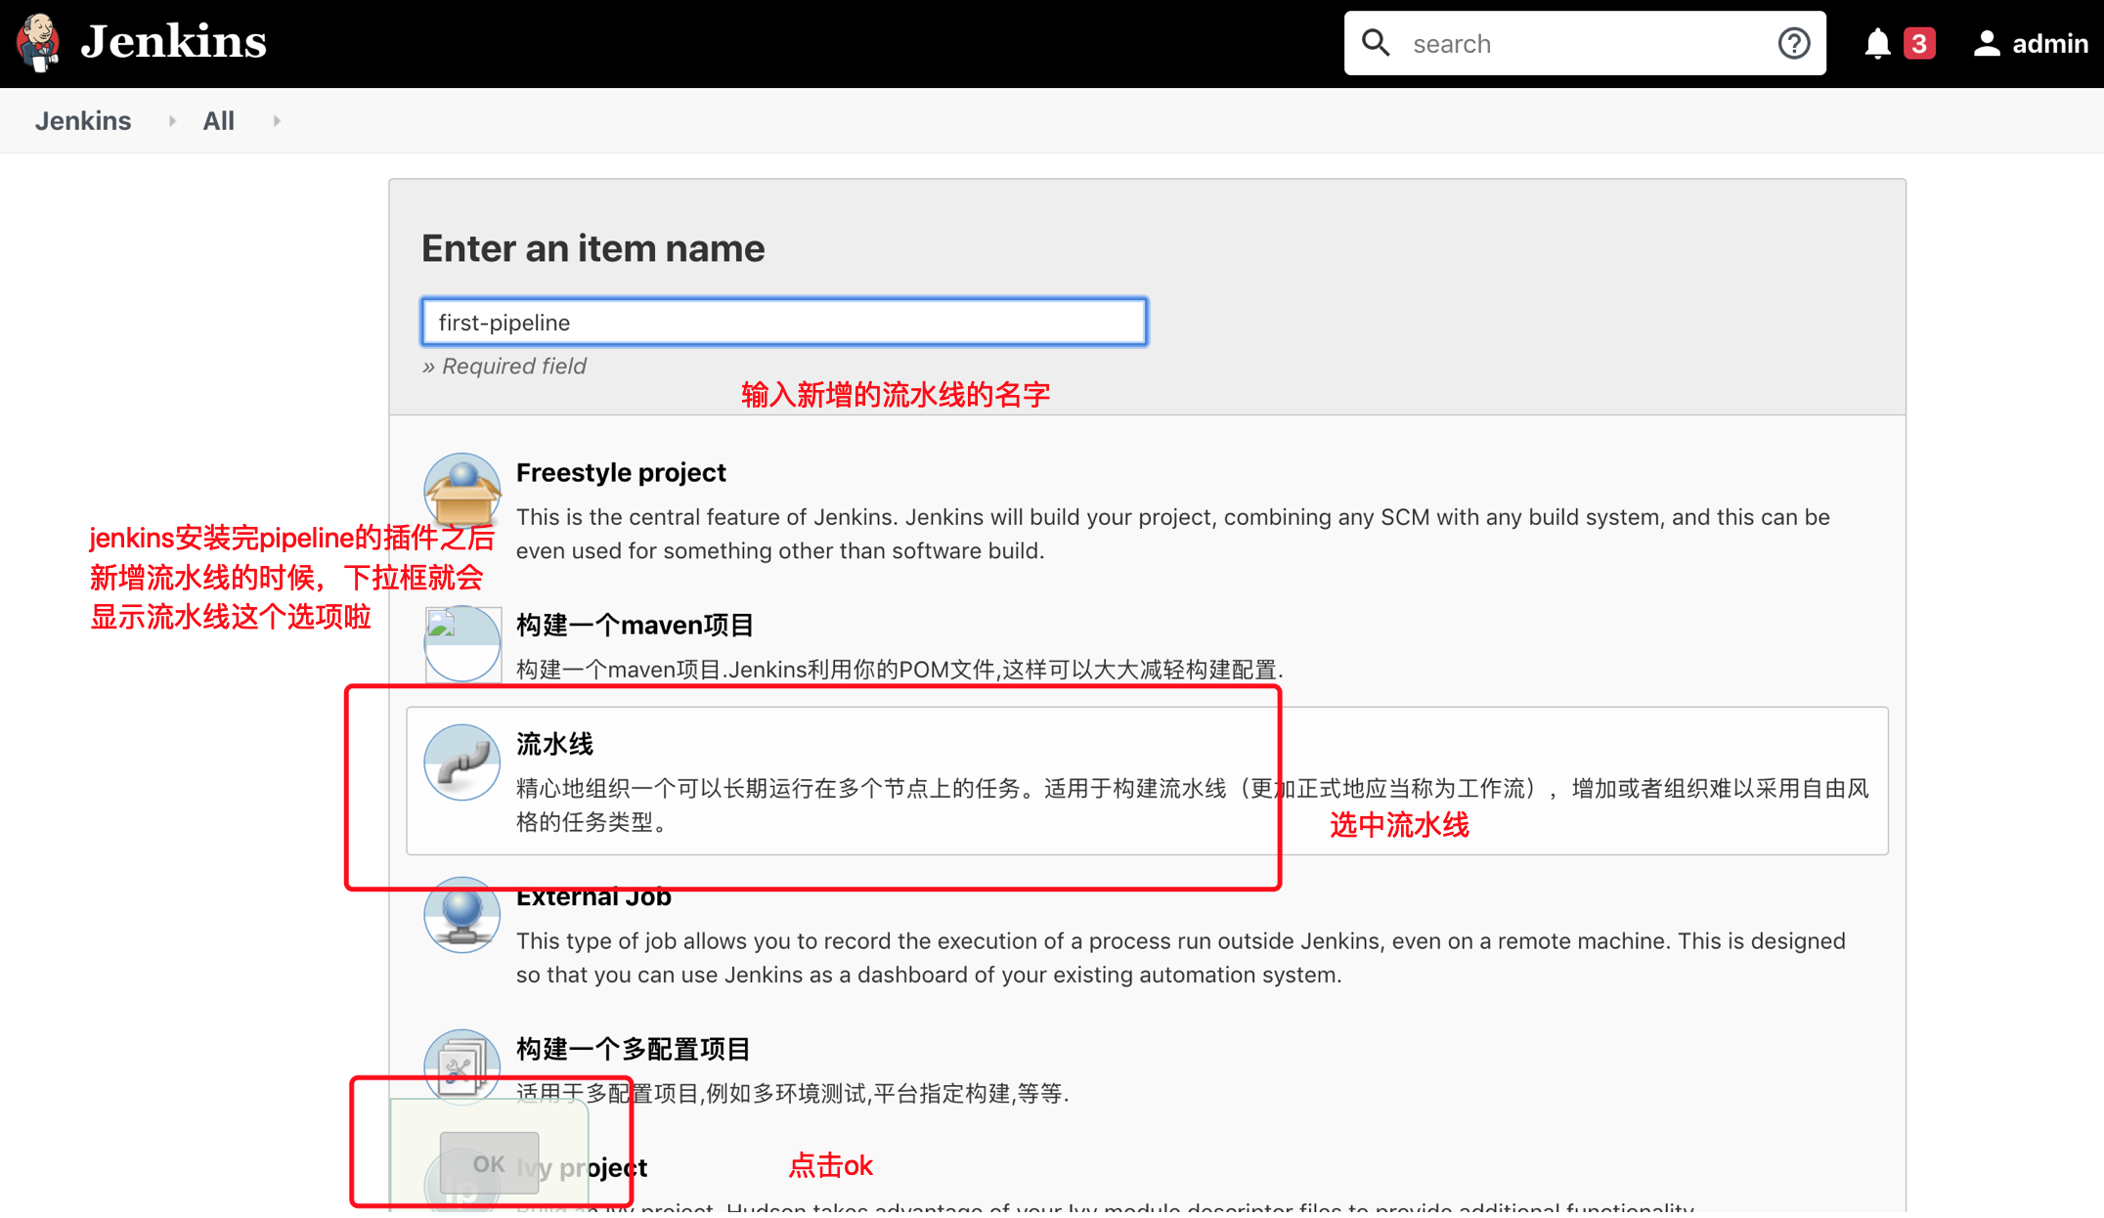Choose the 流水线 pipeline item type
Viewport: 2104px width, 1218px height.
click(x=554, y=745)
